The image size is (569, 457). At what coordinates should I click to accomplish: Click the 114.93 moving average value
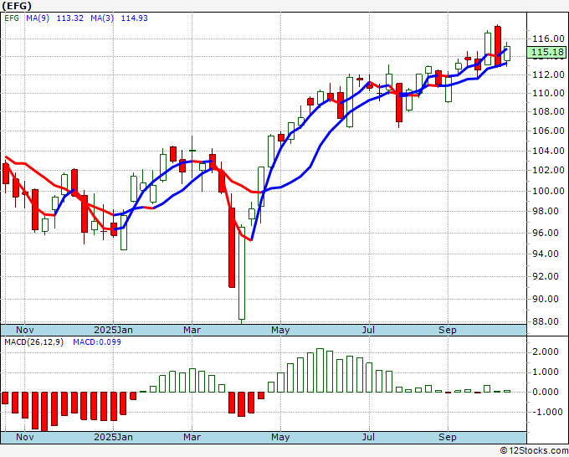(134, 18)
